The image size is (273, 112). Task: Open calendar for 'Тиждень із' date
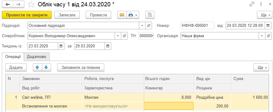pyautogui.click(x=61, y=46)
